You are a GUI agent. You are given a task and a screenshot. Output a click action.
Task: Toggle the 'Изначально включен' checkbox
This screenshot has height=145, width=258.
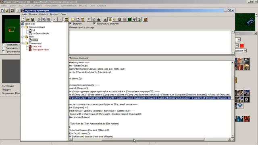pos(94,23)
